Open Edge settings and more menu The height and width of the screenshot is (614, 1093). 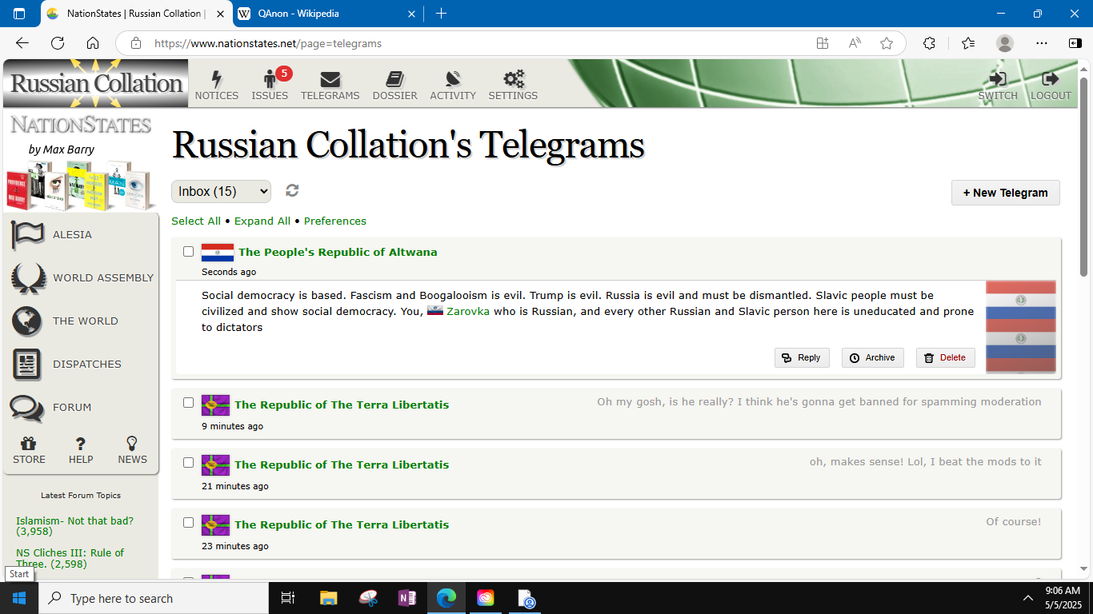[x=1041, y=43]
